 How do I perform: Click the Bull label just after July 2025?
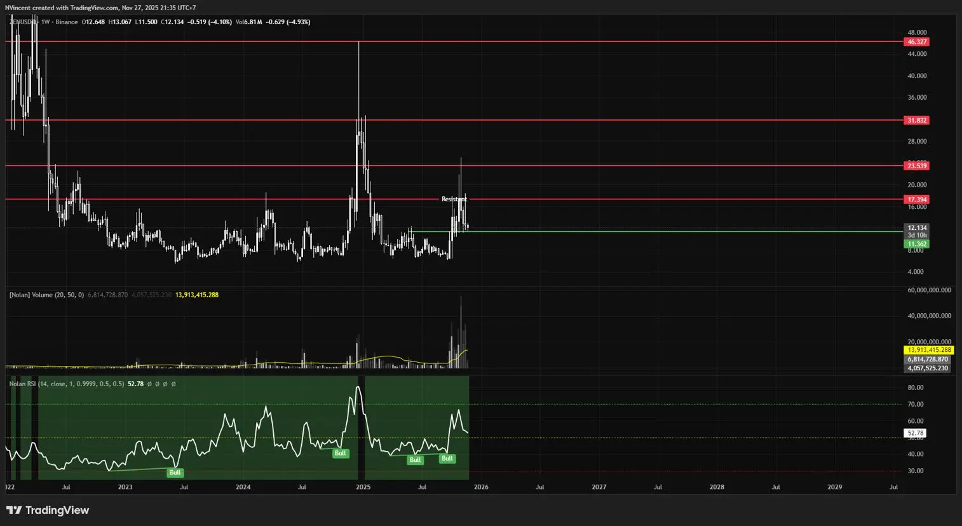click(x=447, y=459)
